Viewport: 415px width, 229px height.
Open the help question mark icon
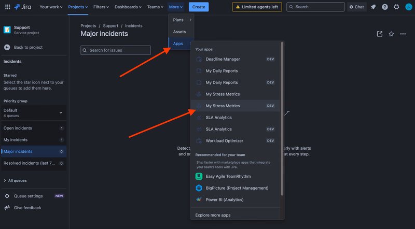click(385, 7)
